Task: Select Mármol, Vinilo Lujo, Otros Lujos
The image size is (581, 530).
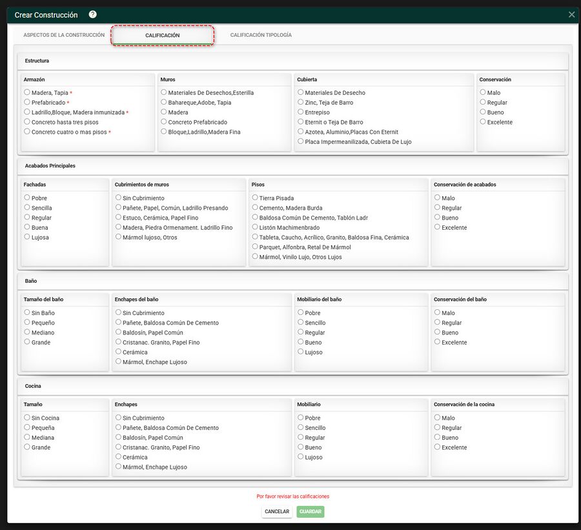Action: [255, 256]
